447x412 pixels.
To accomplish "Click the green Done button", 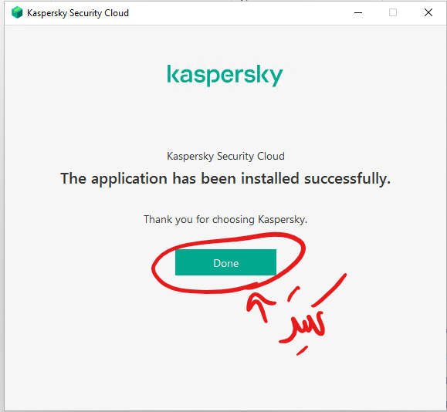I will tap(225, 262).
